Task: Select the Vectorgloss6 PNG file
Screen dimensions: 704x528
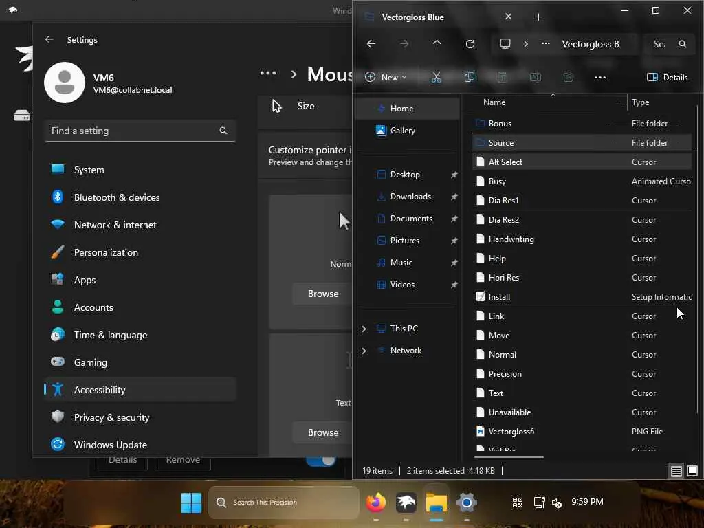Action: tap(582, 432)
